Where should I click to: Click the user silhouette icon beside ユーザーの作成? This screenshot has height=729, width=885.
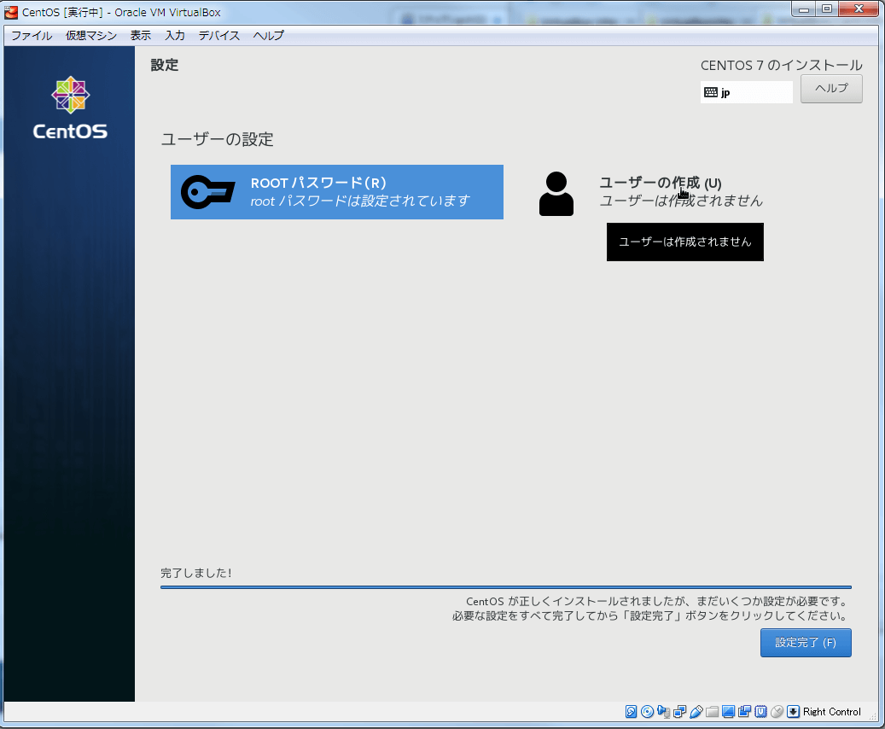pos(556,192)
